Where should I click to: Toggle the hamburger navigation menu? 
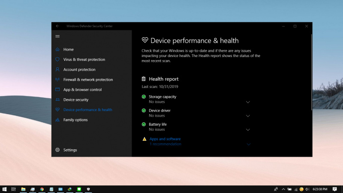coord(57,36)
